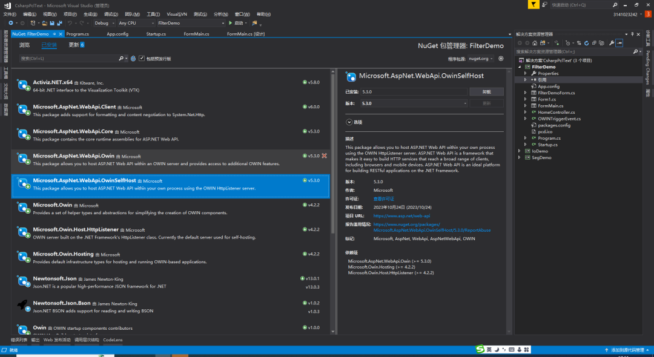Open the https://www.asp.net/web-api project URL link
This screenshot has width=654, height=357.
click(401, 215)
